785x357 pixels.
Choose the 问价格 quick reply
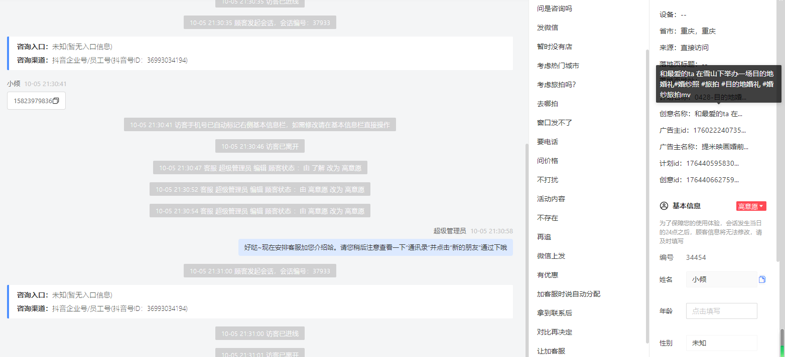(548, 161)
